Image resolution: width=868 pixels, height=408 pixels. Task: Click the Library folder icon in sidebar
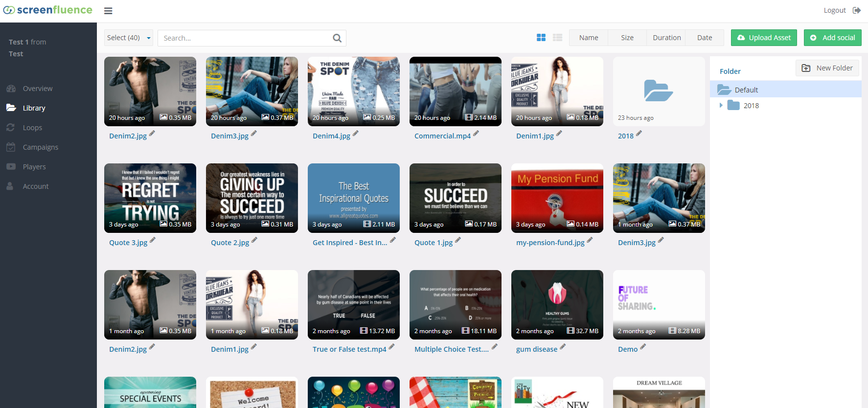click(x=11, y=108)
